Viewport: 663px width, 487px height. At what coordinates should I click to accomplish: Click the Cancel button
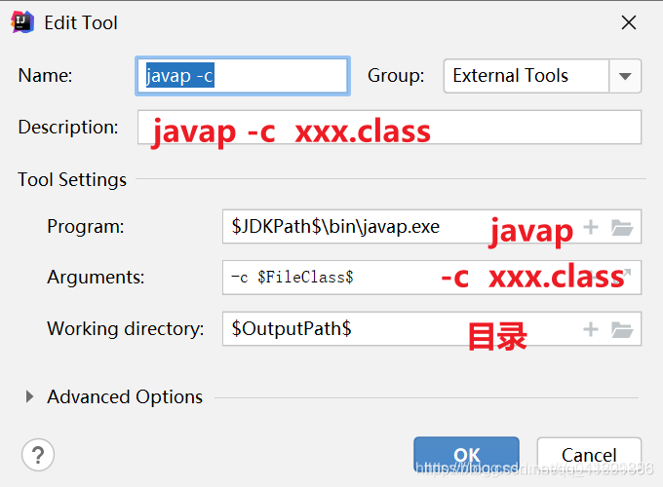(589, 455)
